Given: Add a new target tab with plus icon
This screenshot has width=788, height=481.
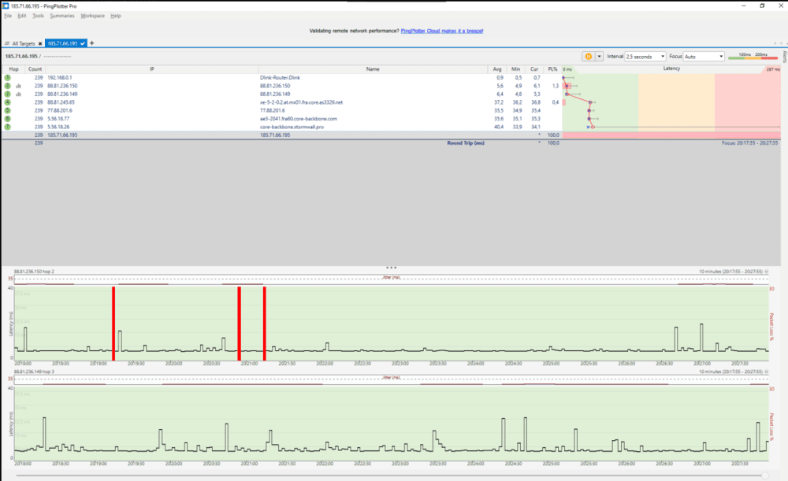Looking at the screenshot, I should (x=92, y=43).
